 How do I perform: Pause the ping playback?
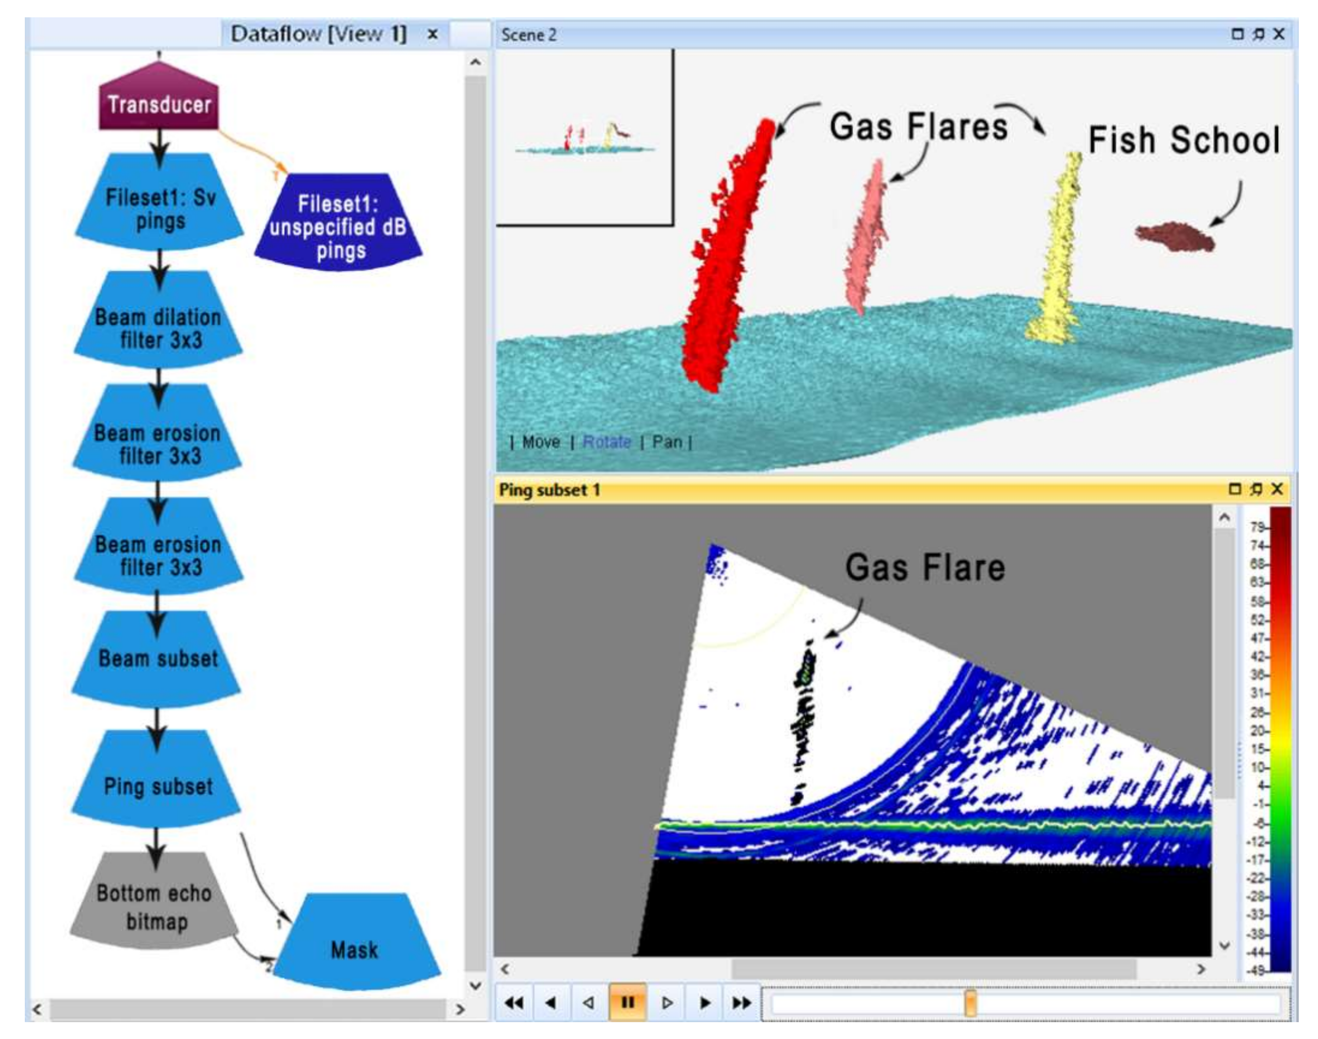tap(627, 1002)
